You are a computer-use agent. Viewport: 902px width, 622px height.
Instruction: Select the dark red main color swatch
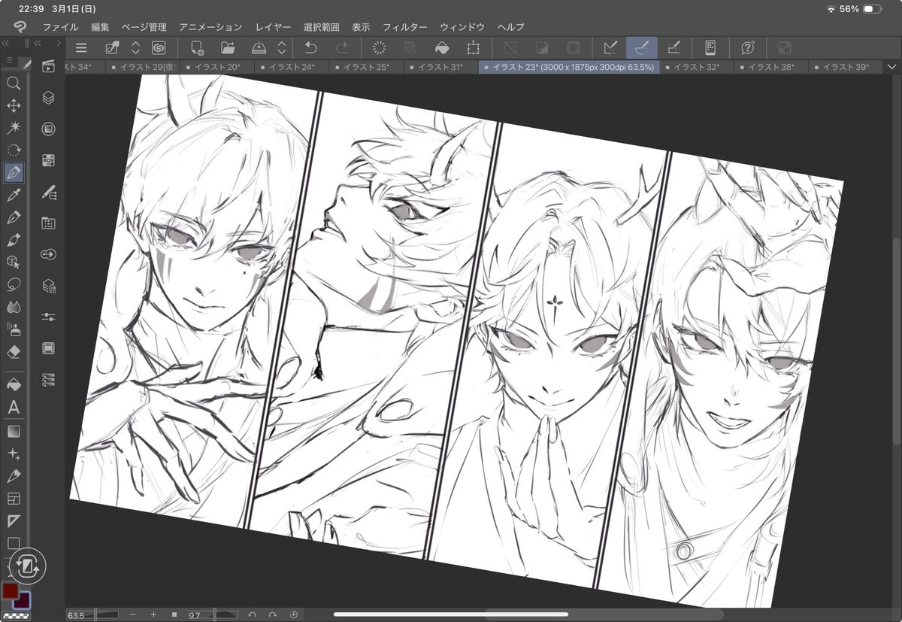(x=11, y=591)
